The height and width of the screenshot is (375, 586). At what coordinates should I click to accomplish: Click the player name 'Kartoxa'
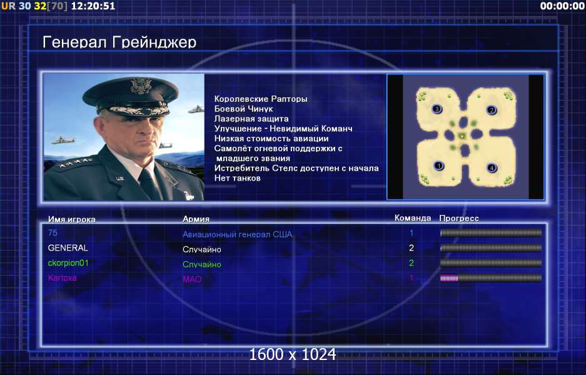click(x=63, y=277)
